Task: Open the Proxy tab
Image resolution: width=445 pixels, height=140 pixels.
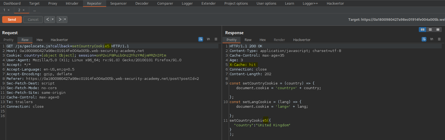Action: pos(53,4)
